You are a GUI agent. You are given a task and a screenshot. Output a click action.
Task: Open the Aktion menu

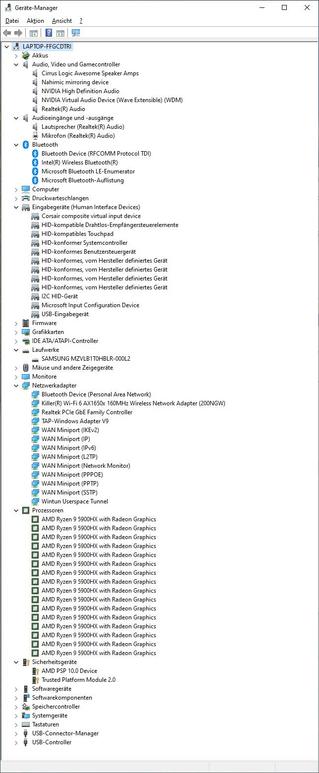pyautogui.click(x=35, y=21)
